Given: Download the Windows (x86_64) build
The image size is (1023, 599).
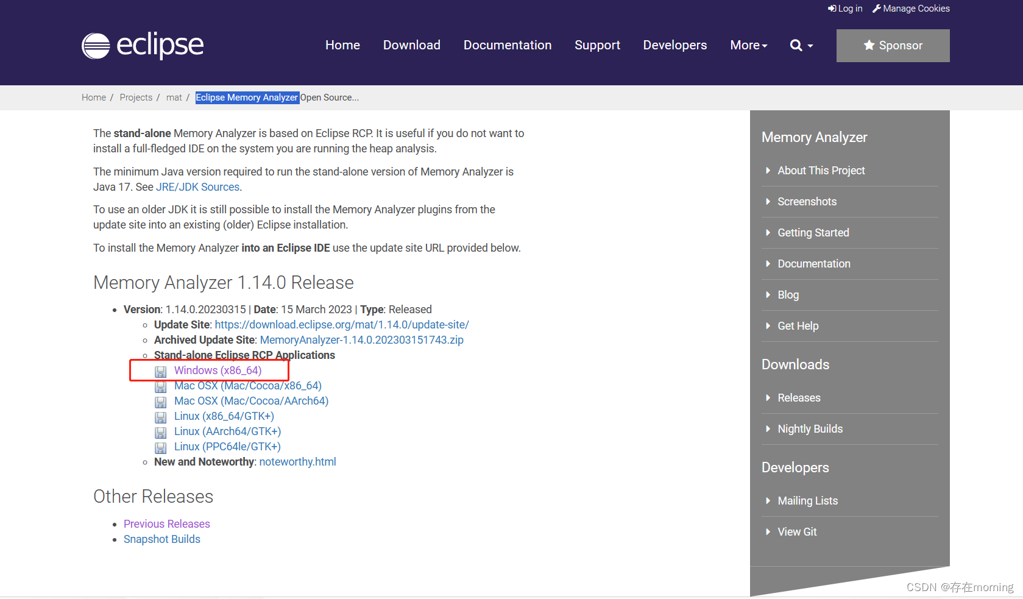Looking at the screenshot, I should pos(218,370).
